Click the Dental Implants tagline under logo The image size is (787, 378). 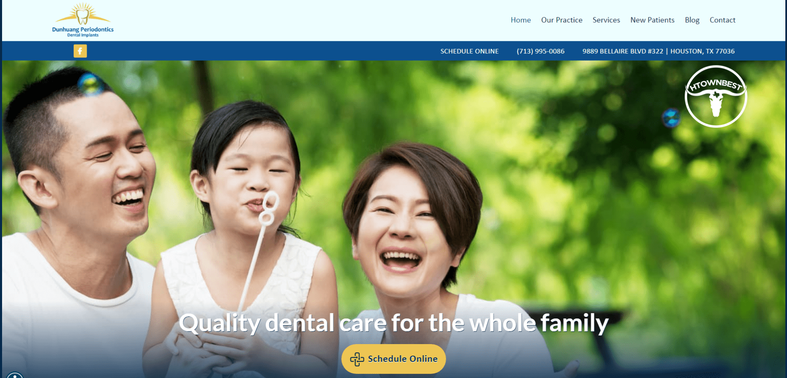coord(83,35)
